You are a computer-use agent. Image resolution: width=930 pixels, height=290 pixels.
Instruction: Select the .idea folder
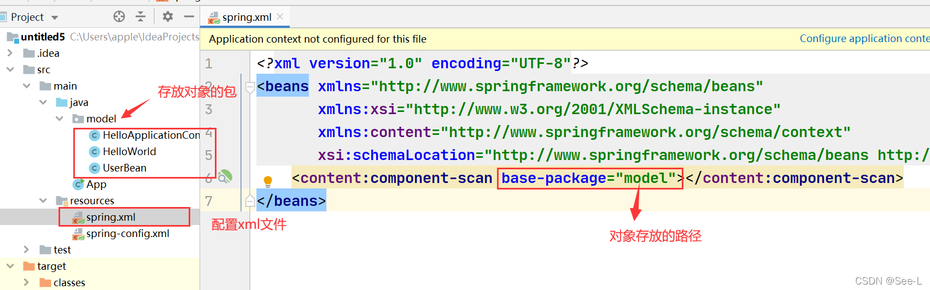tap(48, 53)
